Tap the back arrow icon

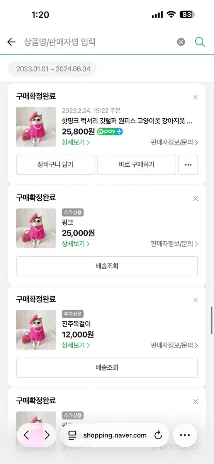pos(11,42)
